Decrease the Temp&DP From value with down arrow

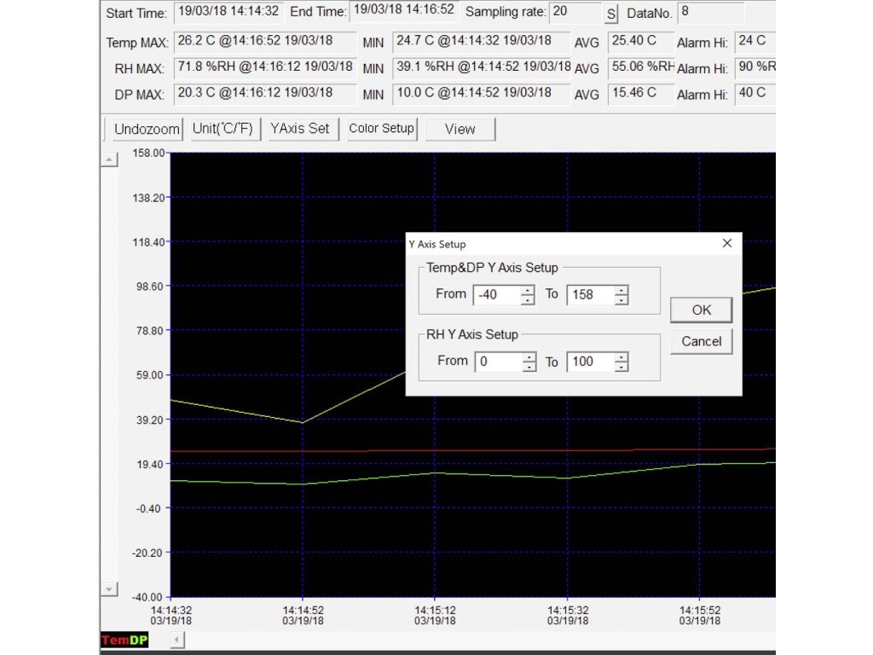(528, 300)
